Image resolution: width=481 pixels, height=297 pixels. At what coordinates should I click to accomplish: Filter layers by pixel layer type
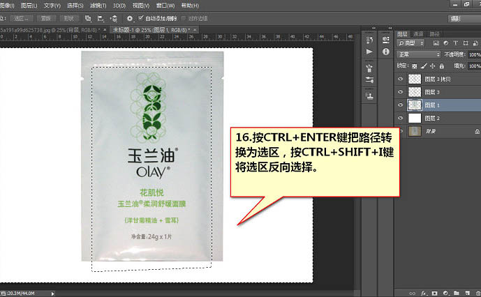click(x=436, y=43)
